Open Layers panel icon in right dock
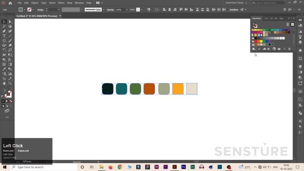The image size is (304, 171). [300, 66]
